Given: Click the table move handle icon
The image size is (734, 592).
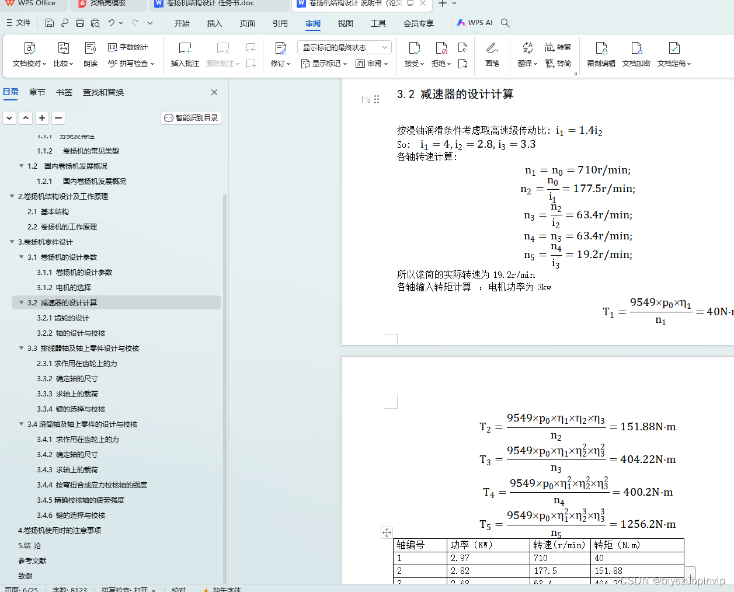Looking at the screenshot, I should 387,532.
